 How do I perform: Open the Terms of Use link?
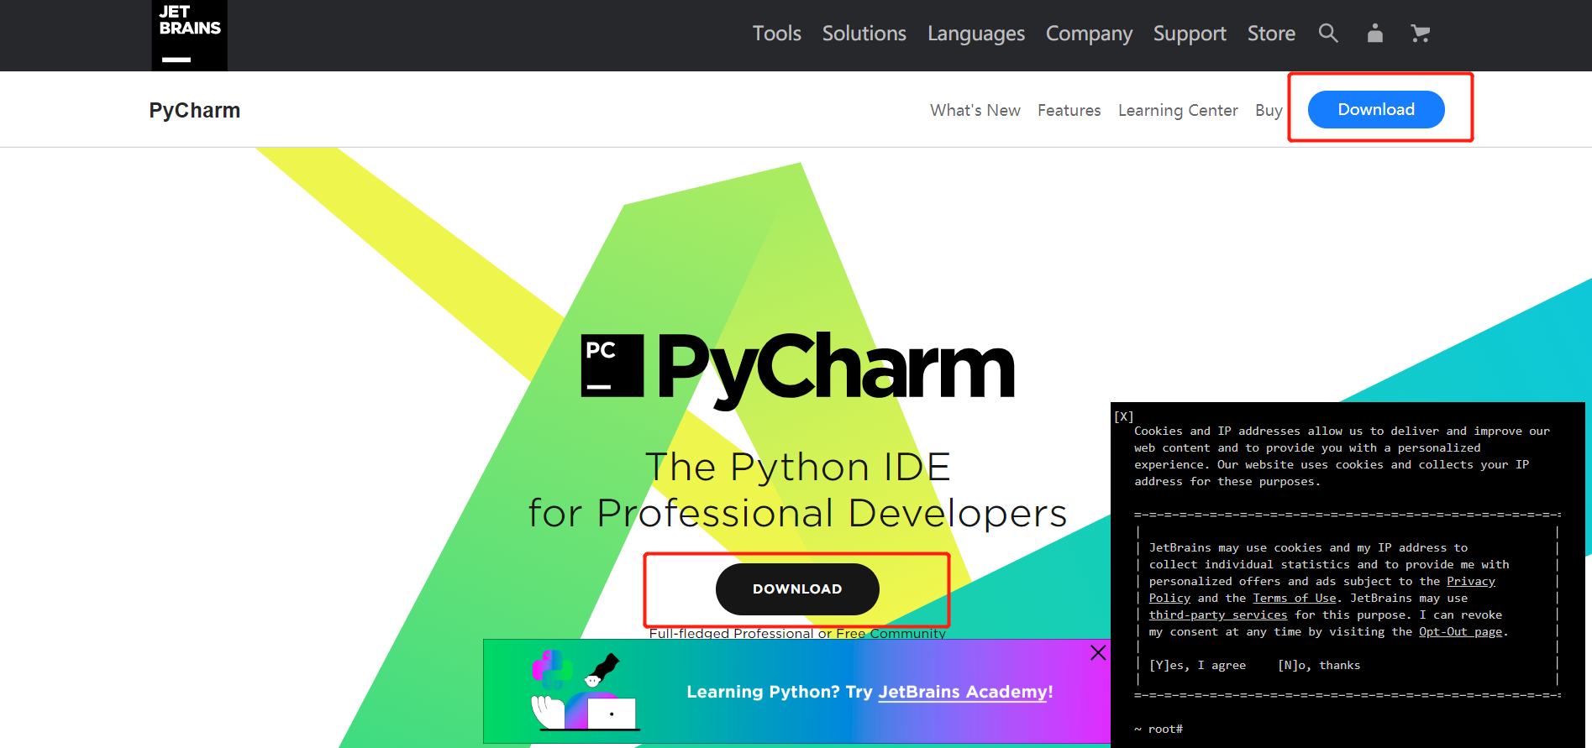1295,599
